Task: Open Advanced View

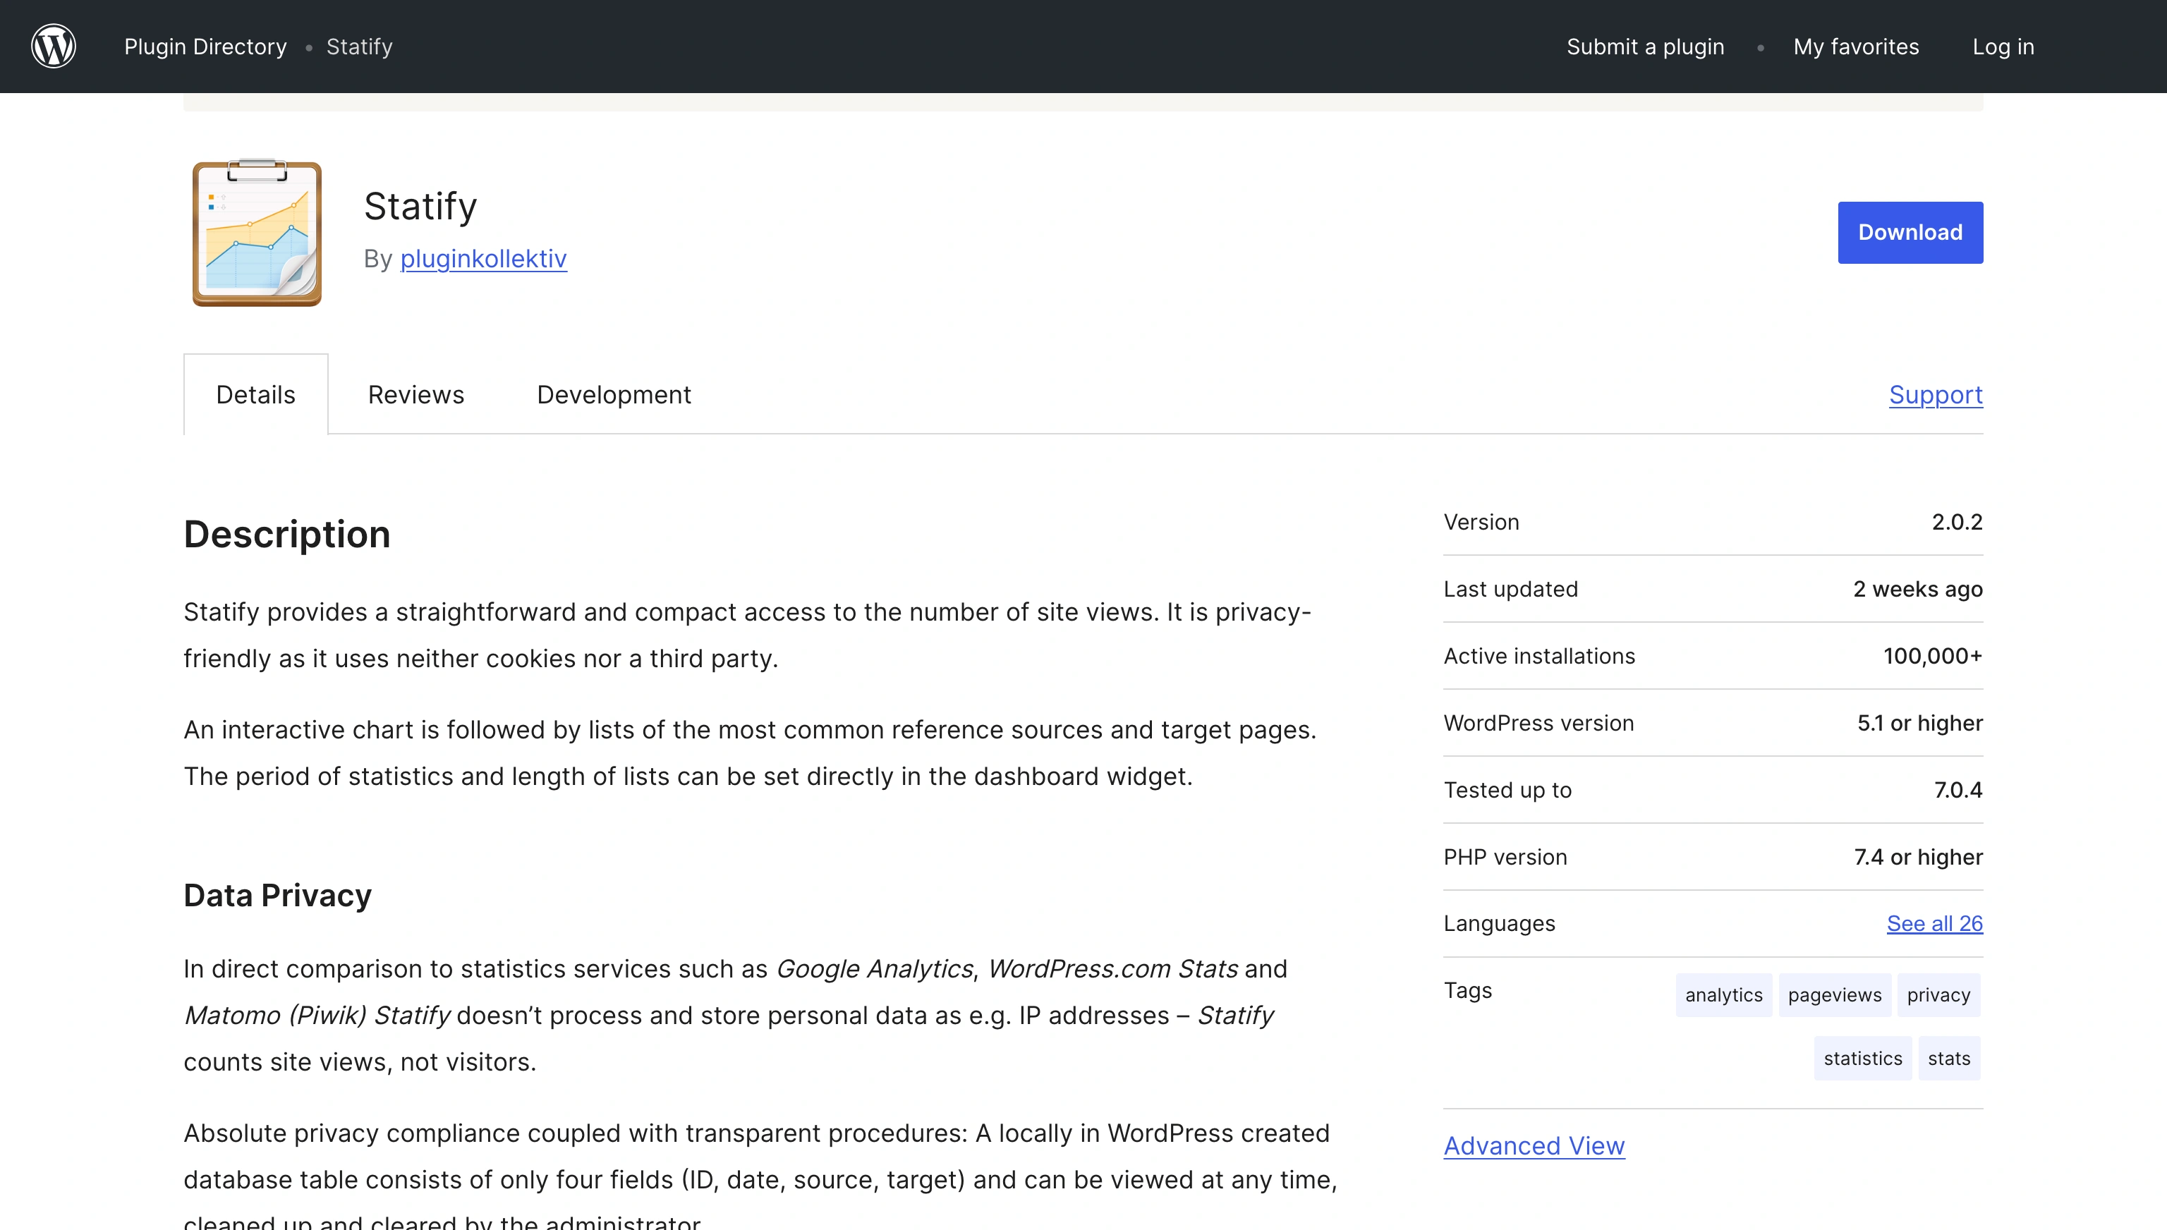Action: tap(1534, 1145)
